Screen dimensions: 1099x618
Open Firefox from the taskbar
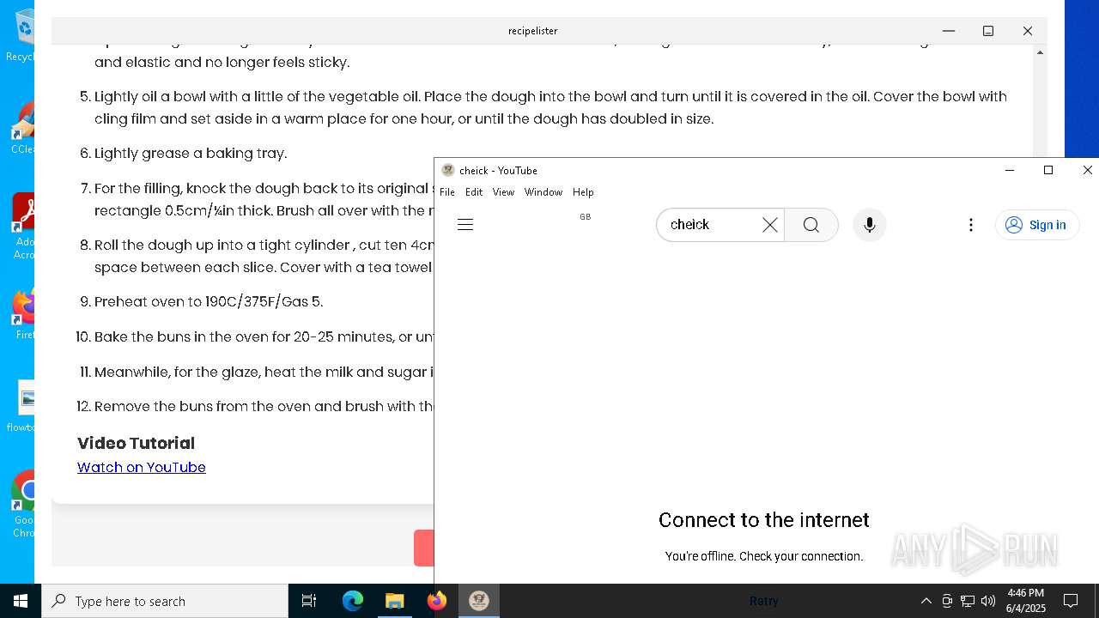[x=437, y=601]
